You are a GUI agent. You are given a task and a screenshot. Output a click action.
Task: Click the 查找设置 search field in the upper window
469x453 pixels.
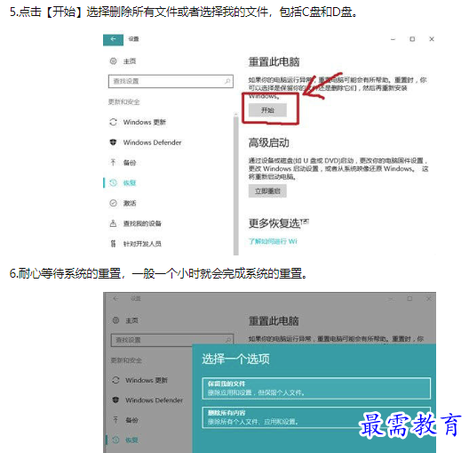[x=171, y=81]
